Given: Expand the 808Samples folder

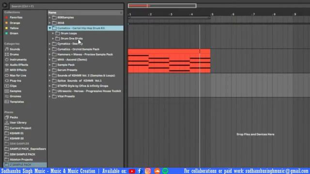Looking at the screenshot, I should click(x=49, y=17).
